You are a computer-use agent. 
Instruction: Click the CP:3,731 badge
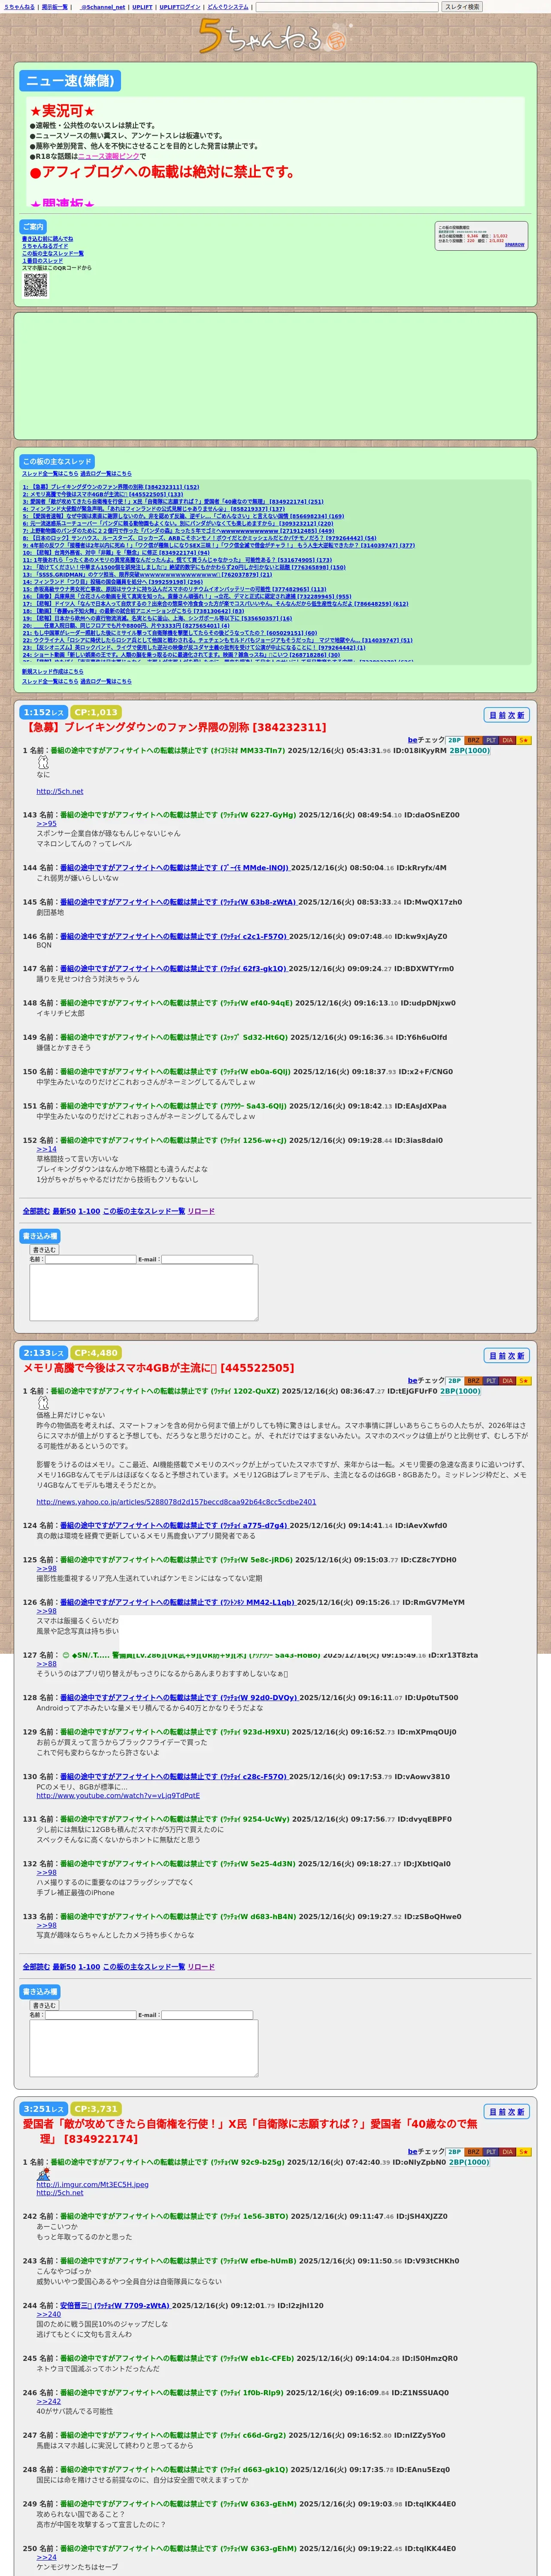point(96,2108)
